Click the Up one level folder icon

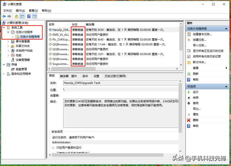pyautogui.click(x=16, y=16)
